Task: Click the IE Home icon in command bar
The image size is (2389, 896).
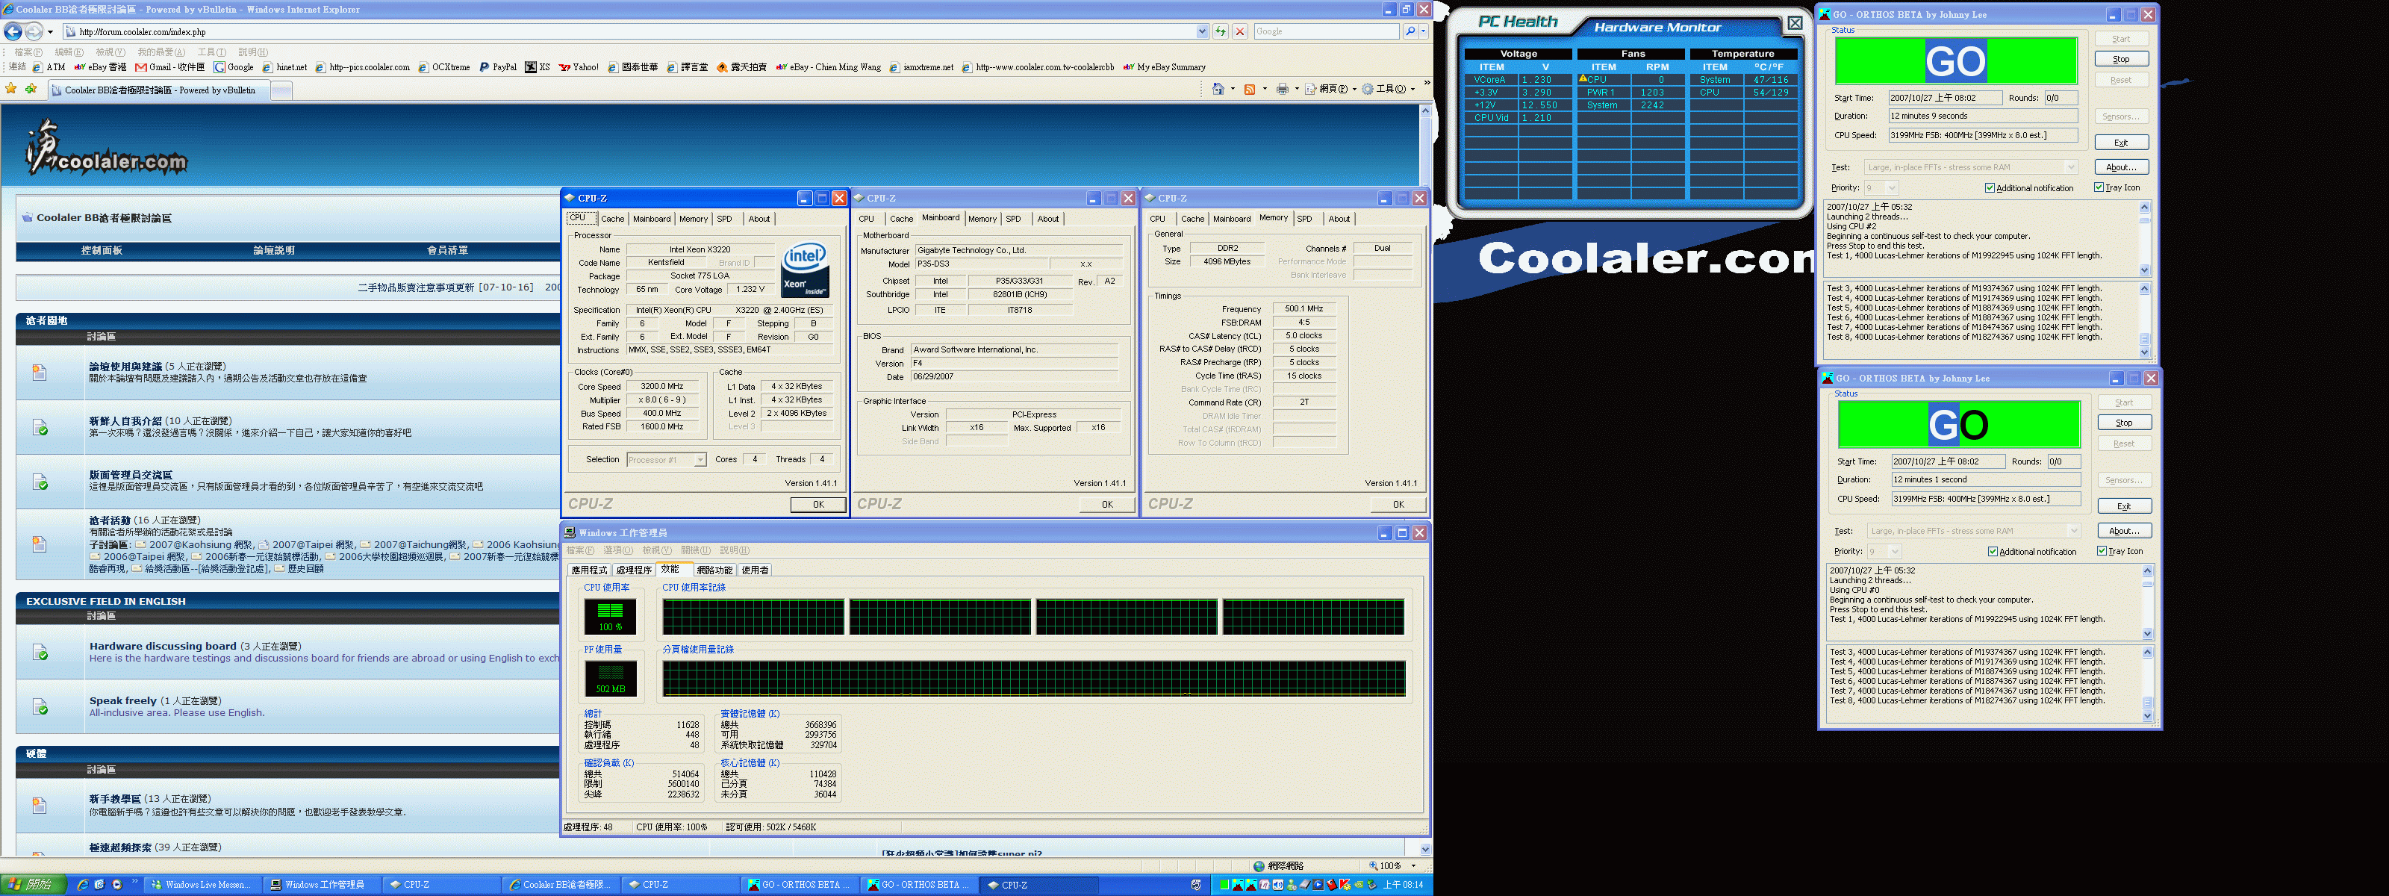Action: click(1218, 89)
